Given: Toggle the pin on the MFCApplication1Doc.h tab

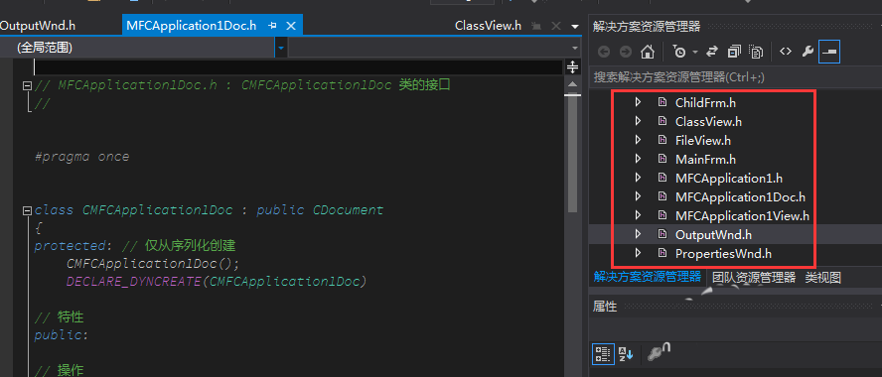Looking at the screenshot, I should 273,25.
